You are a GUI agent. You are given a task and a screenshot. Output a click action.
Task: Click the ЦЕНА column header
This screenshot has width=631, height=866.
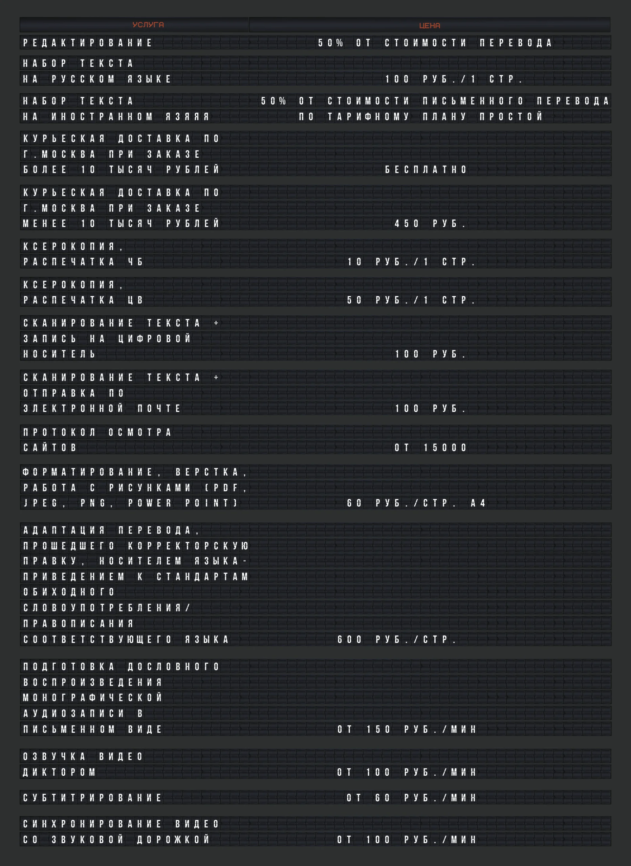point(429,26)
